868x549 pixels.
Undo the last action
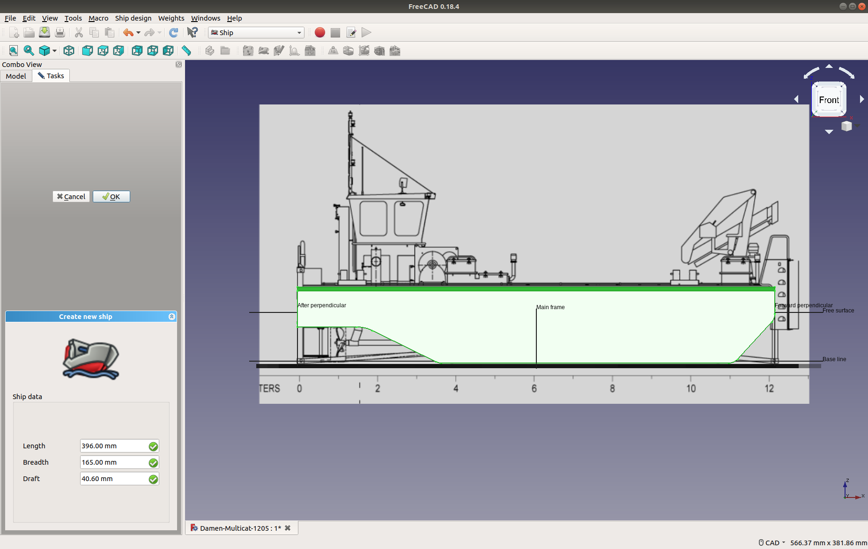[x=128, y=32]
